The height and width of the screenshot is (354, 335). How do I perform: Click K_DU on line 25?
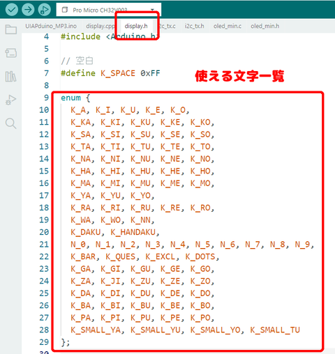140,293
